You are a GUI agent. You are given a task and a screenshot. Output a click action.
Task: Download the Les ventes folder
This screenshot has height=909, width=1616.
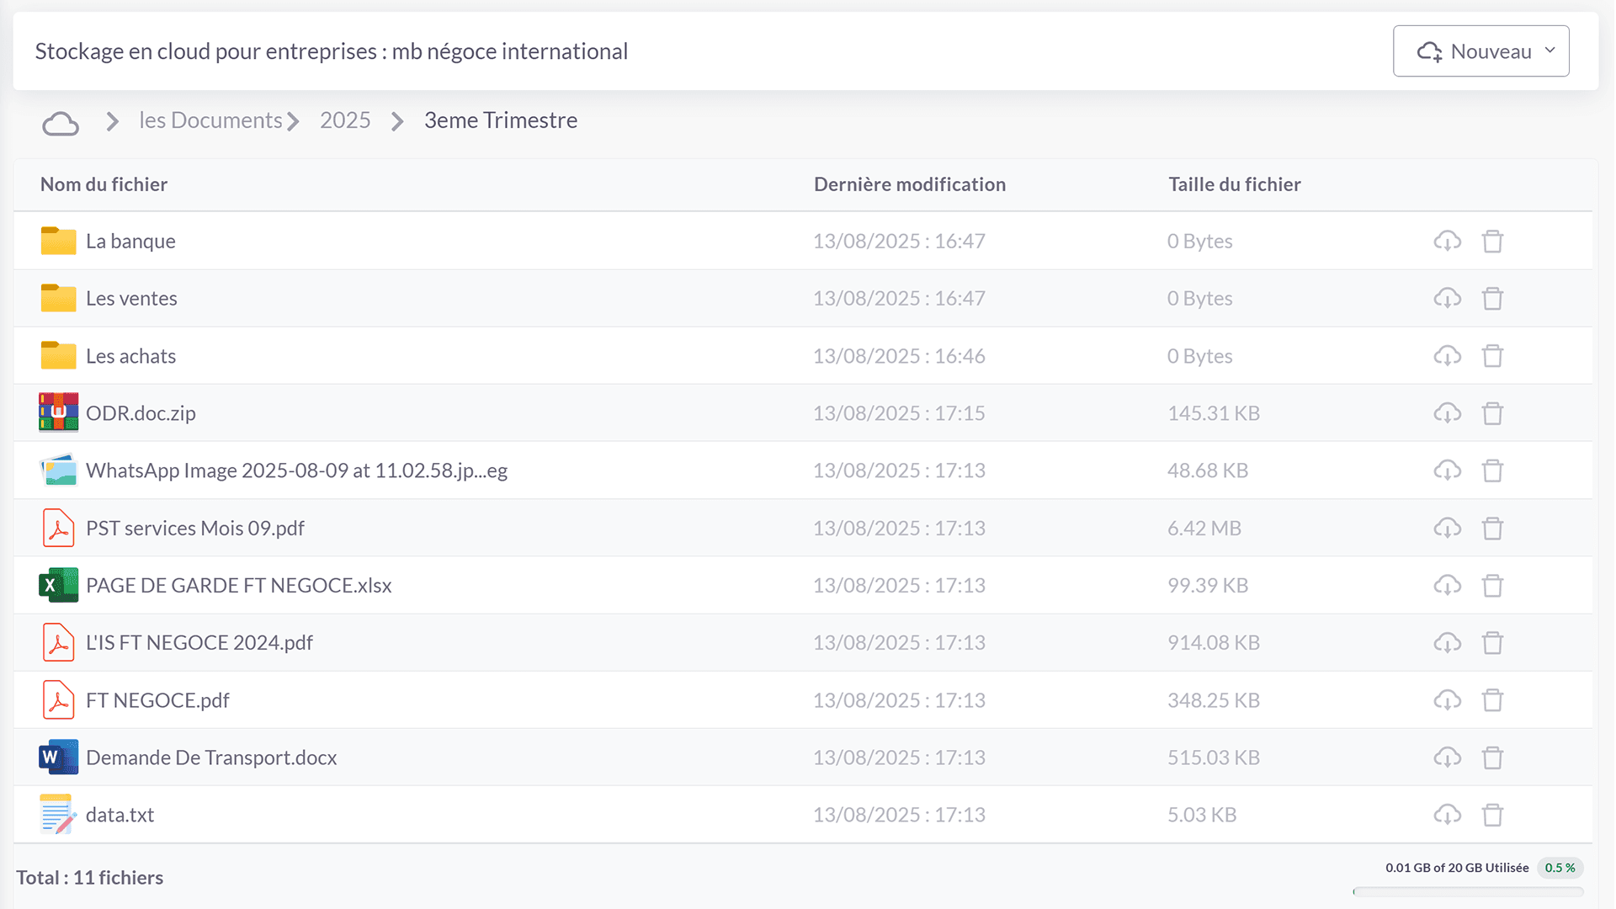pyautogui.click(x=1447, y=298)
